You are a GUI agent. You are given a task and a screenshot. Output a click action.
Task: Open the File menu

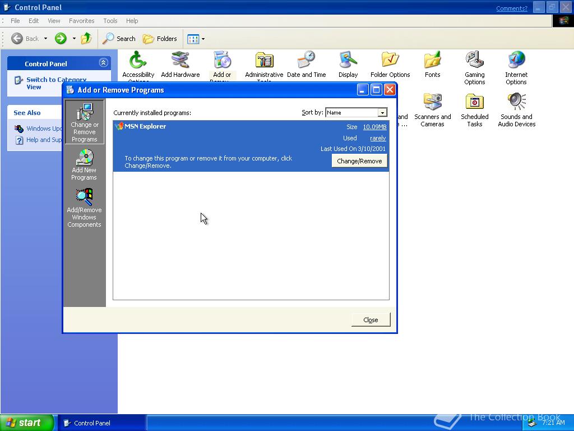[15, 21]
